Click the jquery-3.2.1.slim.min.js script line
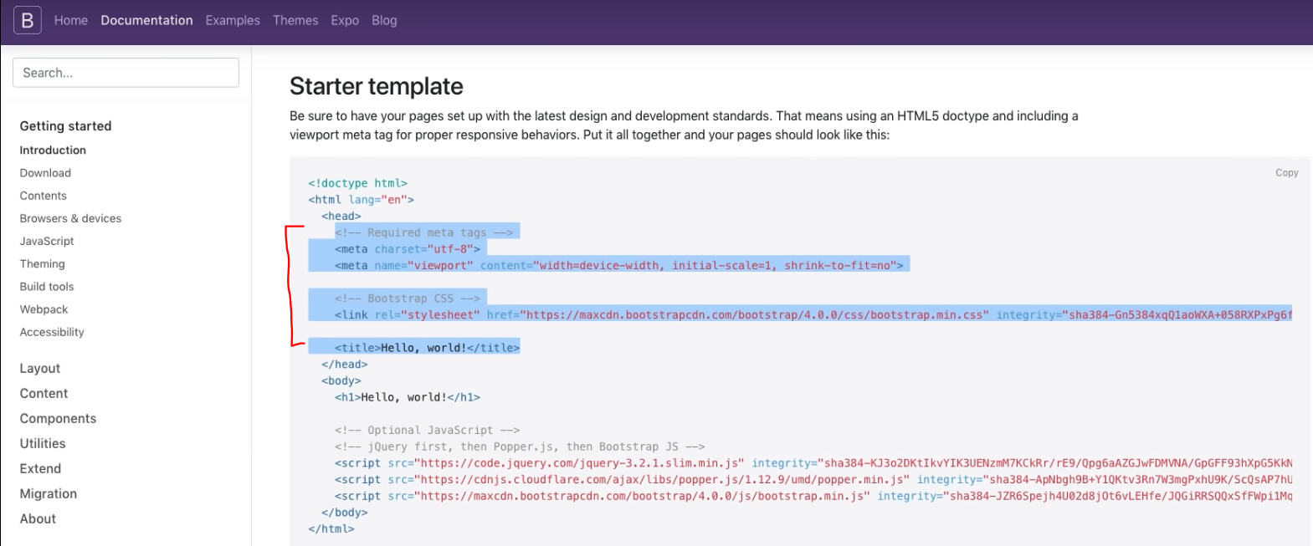Viewport: 1313px width, 546px height. 813,463
